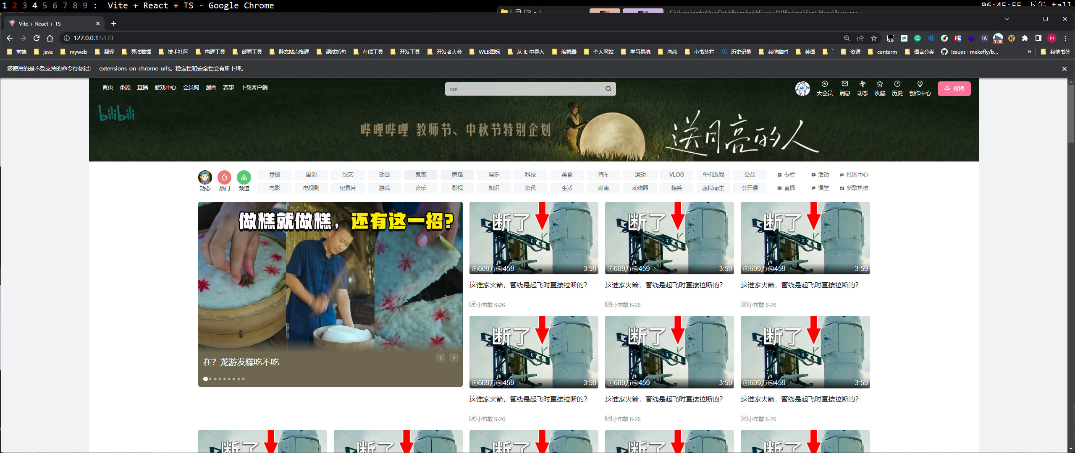The height and width of the screenshot is (453, 1075).
Task: Select 番剧 in top navigation
Action: click(x=125, y=87)
